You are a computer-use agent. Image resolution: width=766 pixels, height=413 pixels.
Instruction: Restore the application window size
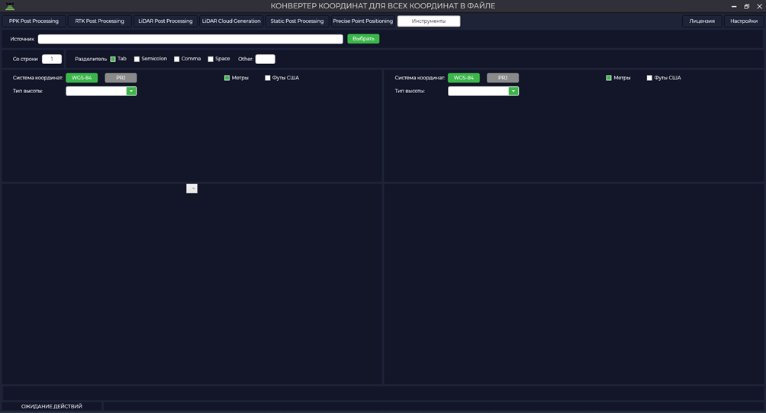pyautogui.click(x=746, y=6)
